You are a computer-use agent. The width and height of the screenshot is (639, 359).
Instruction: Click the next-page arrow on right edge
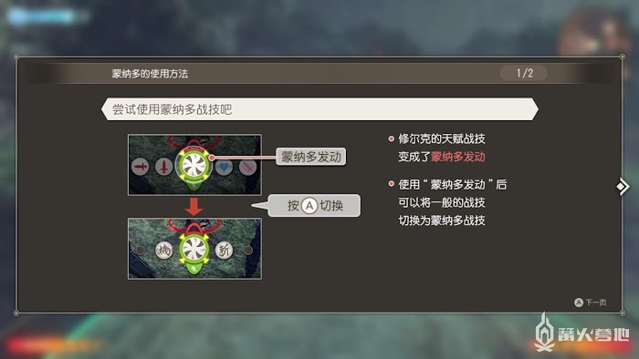(x=623, y=187)
